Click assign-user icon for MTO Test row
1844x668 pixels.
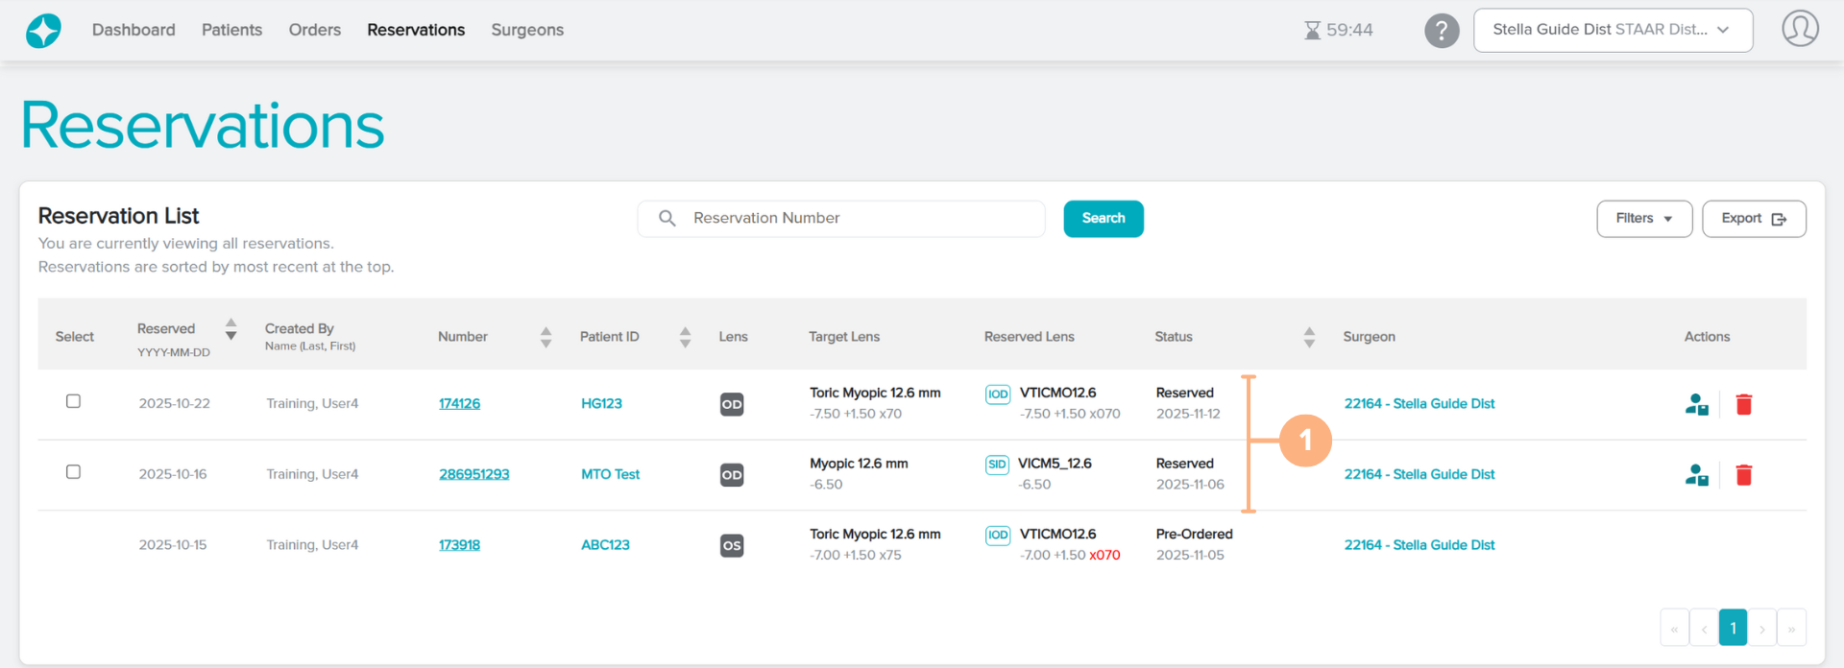click(x=1696, y=475)
